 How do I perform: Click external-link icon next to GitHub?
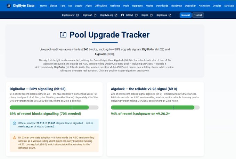click(136, 15)
